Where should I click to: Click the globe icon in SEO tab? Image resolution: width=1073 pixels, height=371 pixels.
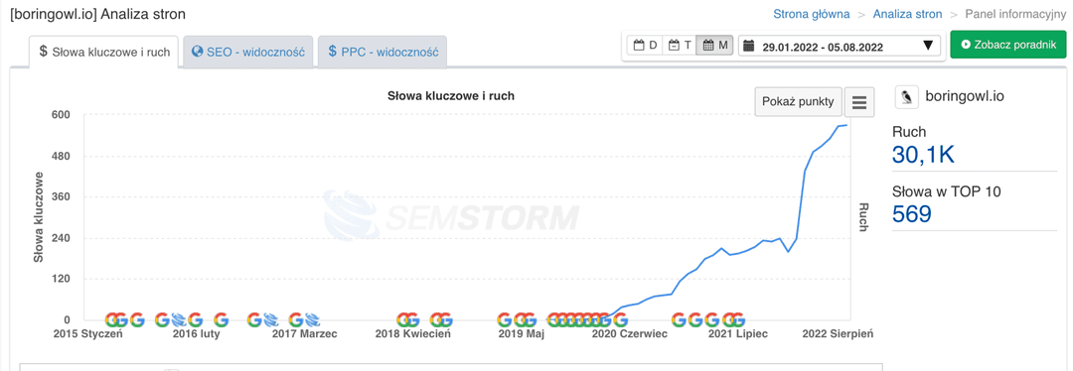click(198, 52)
